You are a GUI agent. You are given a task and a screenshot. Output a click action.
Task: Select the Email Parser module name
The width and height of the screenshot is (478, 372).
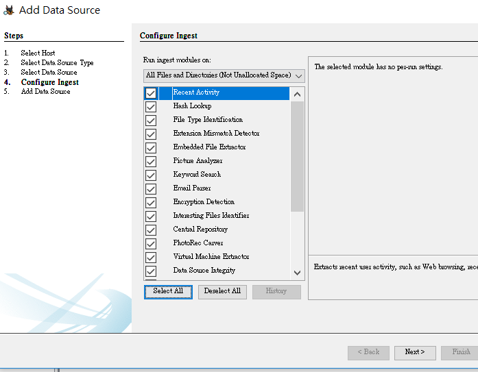(x=192, y=188)
